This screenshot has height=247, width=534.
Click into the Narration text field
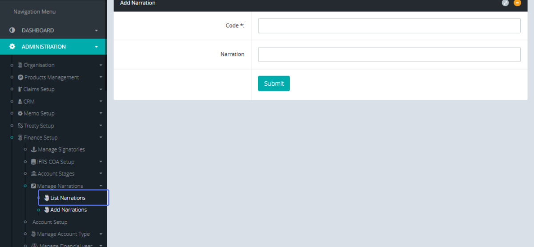pos(389,55)
